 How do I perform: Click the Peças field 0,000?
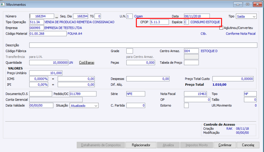click(x=141, y=63)
